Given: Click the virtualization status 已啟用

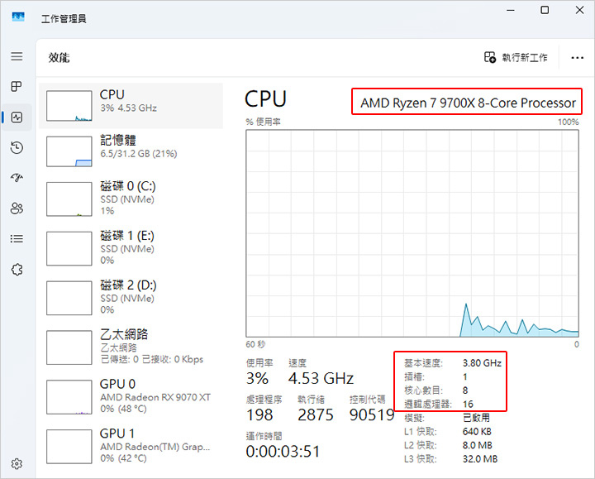Looking at the screenshot, I should click(476, 418).
